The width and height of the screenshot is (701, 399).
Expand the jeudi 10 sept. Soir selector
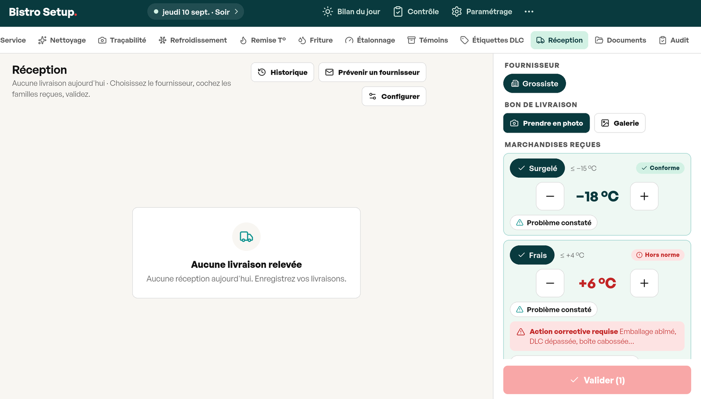[x=195, y=12]
